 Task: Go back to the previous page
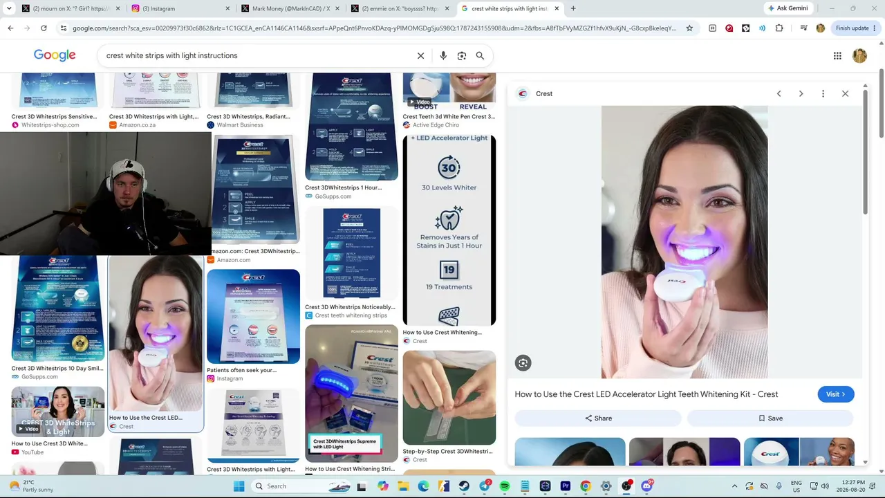tap(10, 28)
